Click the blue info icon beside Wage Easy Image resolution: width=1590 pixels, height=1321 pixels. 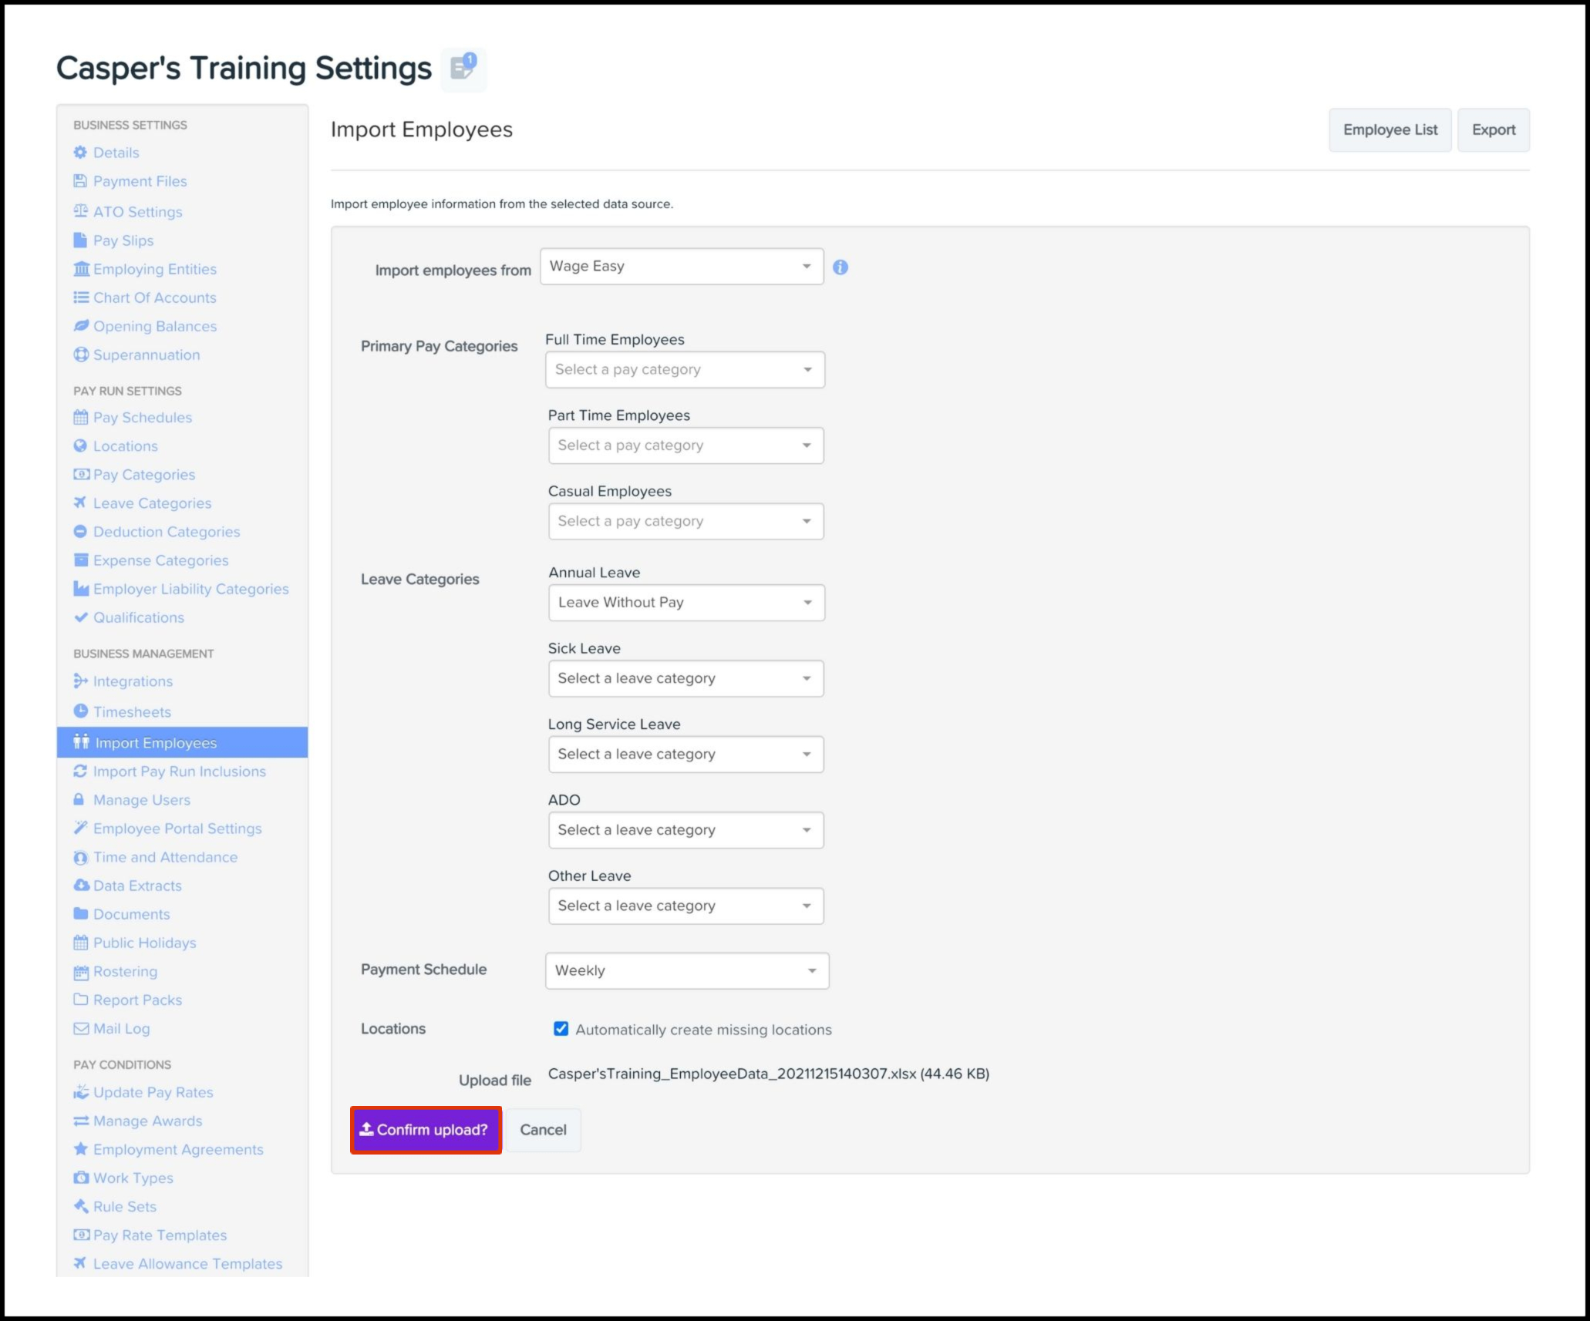(840, 267)
